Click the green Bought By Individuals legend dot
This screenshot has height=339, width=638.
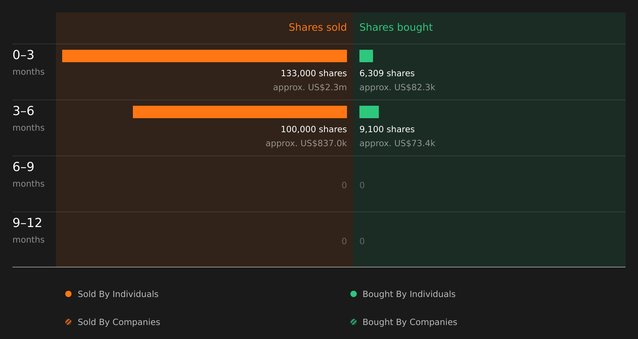click(x=354, y=294)
